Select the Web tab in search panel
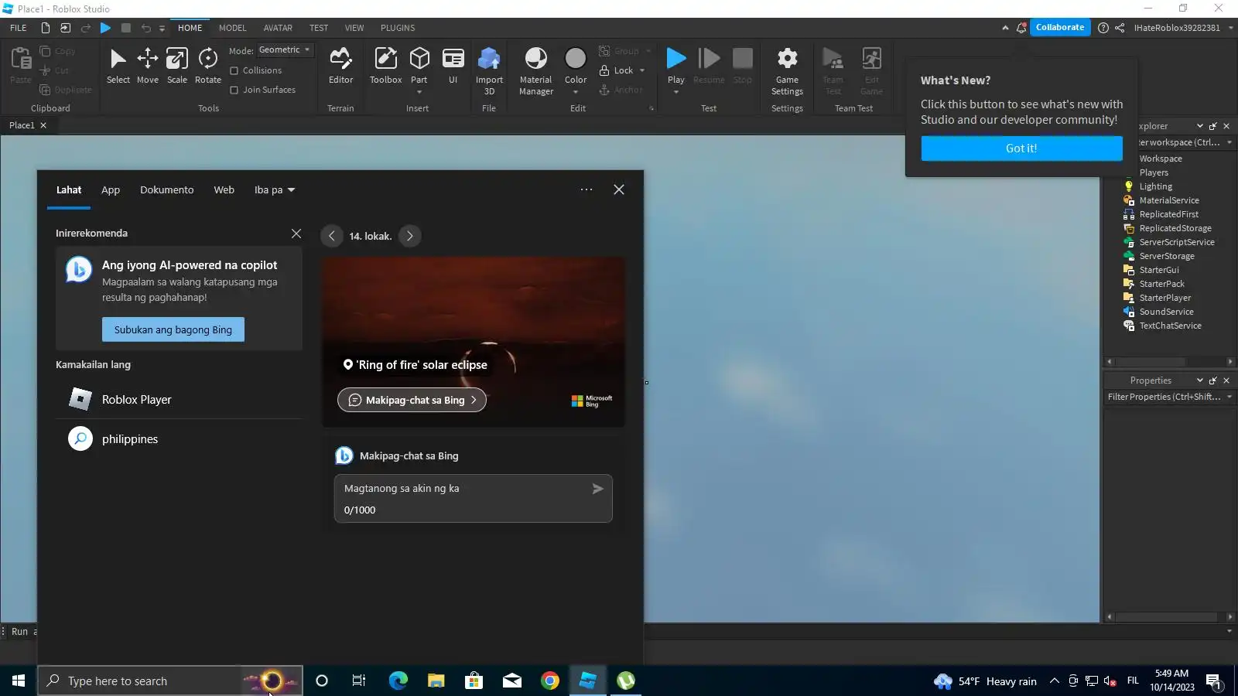The image size is (1238, 696). [224, 190]
